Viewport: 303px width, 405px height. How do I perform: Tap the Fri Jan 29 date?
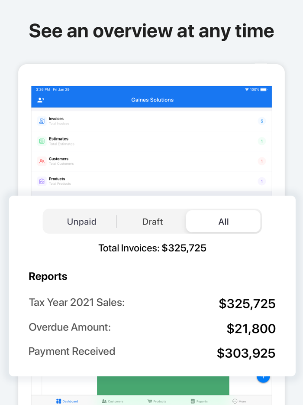[61, 89]
